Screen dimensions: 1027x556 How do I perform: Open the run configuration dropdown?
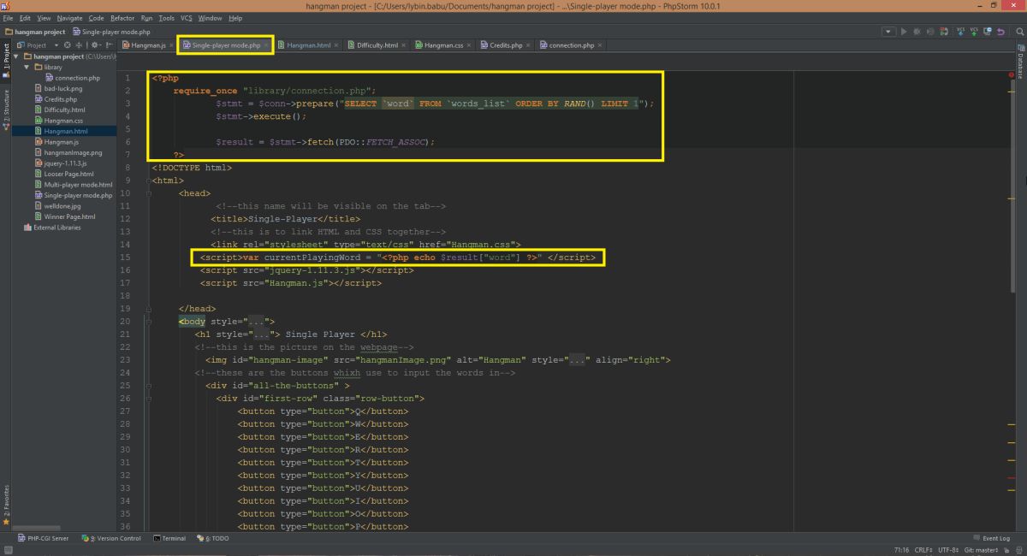tap(888, 32)
